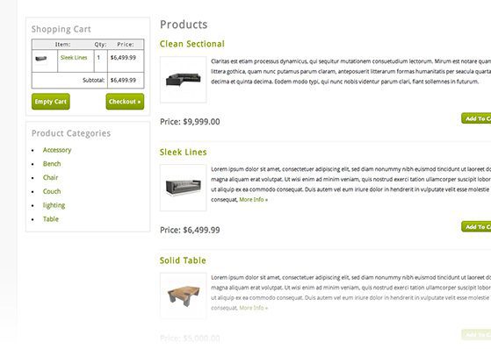
Task: Click the Clean Sectional product image
Action: tap(184, 80)
